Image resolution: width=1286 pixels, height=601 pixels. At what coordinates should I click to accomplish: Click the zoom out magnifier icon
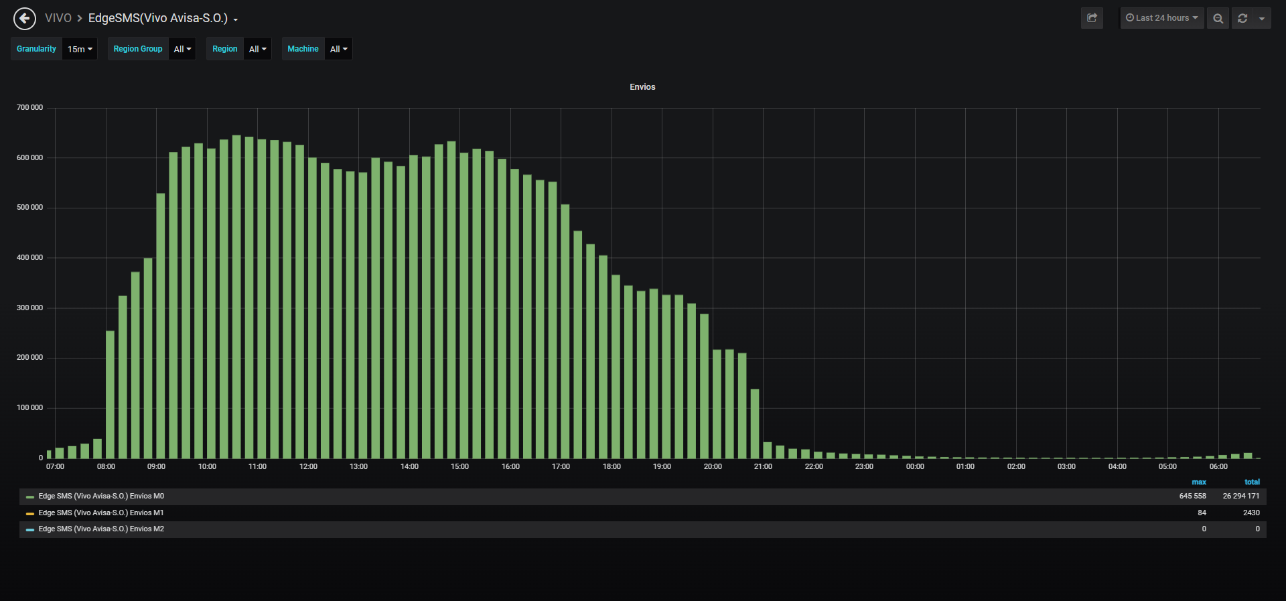pos(1218,18)
